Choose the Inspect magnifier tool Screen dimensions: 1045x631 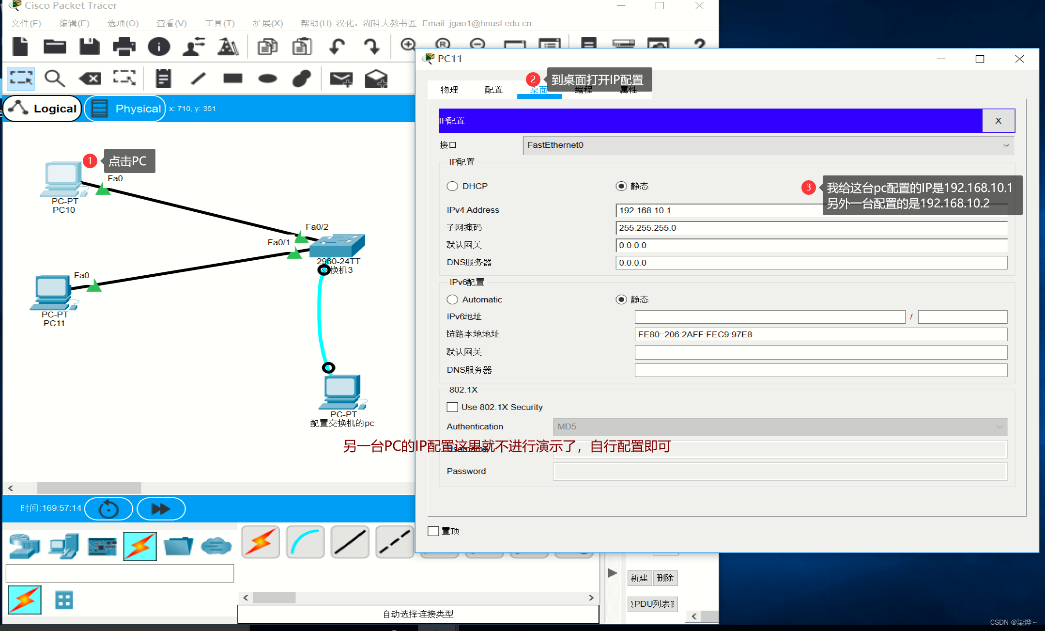click(55, 79)
